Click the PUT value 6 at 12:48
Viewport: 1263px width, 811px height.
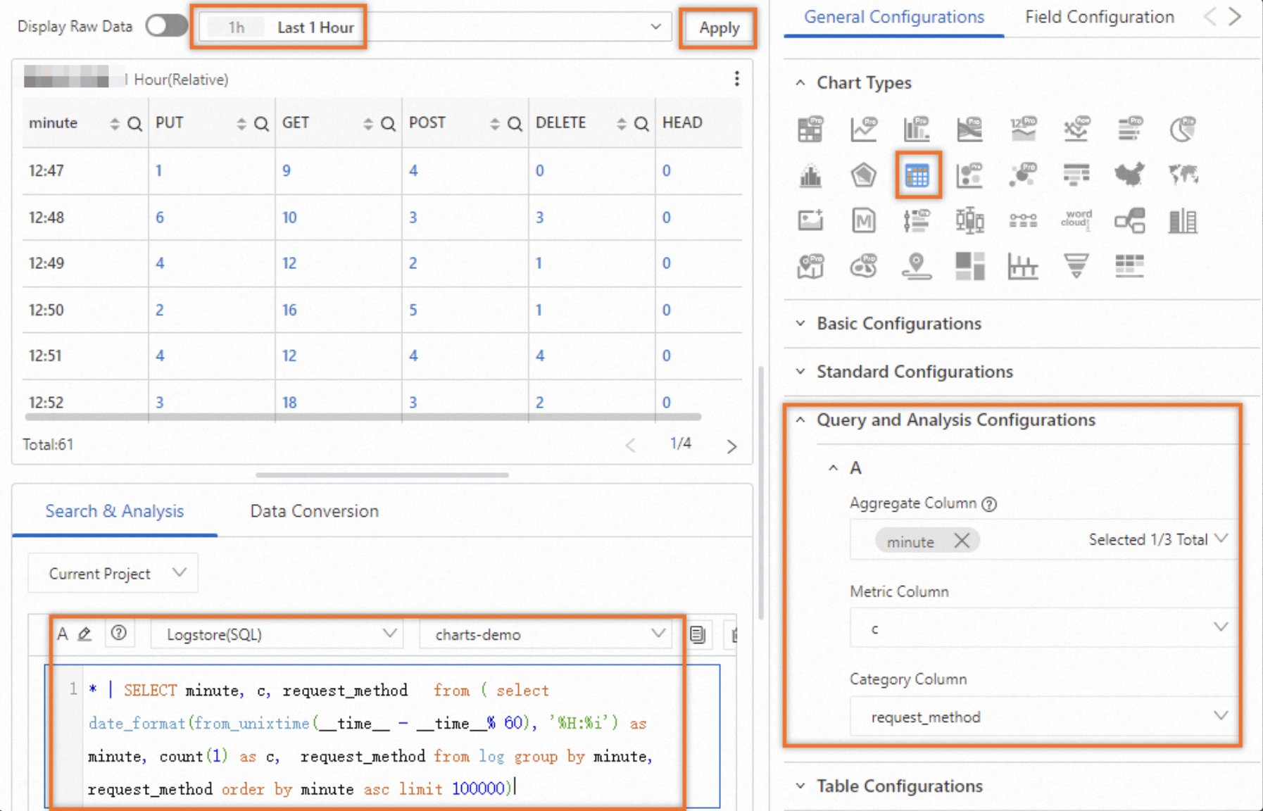point(160,218)
